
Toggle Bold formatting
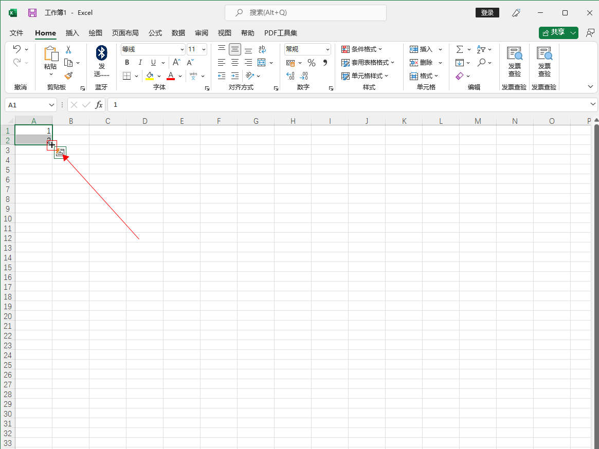coord(127,63)
